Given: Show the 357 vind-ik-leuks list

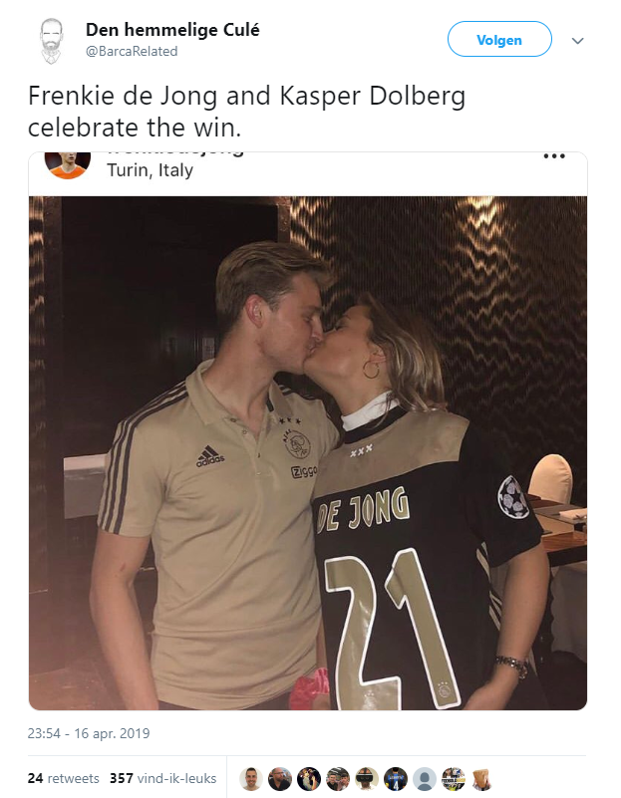Looking at the screenshot, I should pos(162,778).
